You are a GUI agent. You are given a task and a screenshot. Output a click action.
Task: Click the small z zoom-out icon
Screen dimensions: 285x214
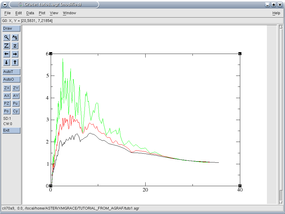tap(15, 46)
